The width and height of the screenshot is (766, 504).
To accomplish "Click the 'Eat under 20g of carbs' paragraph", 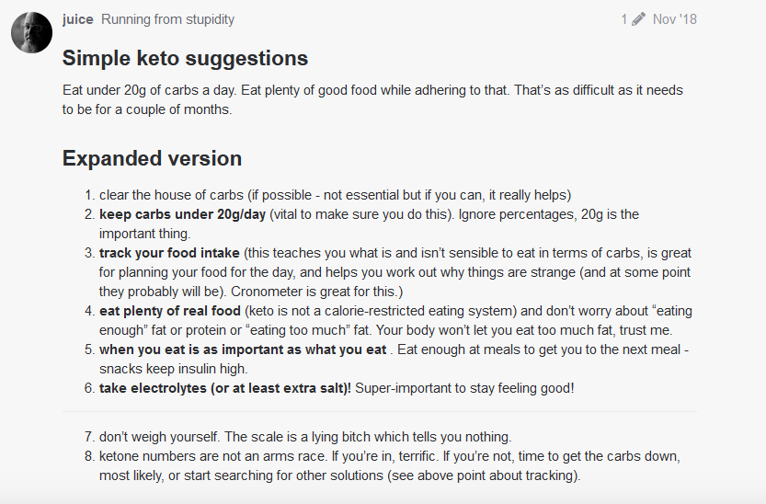I will click(x=372, y=99).
